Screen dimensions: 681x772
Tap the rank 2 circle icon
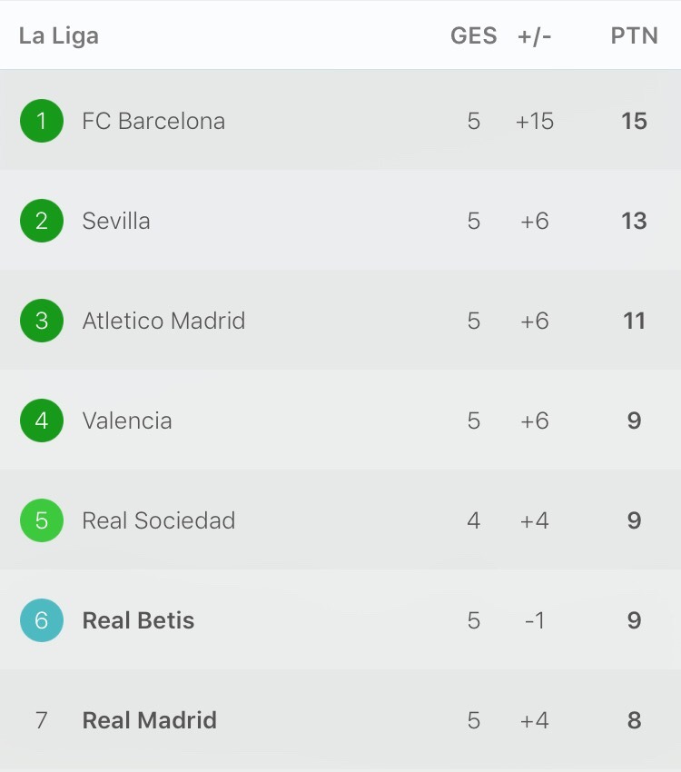[x=42, y=221]
